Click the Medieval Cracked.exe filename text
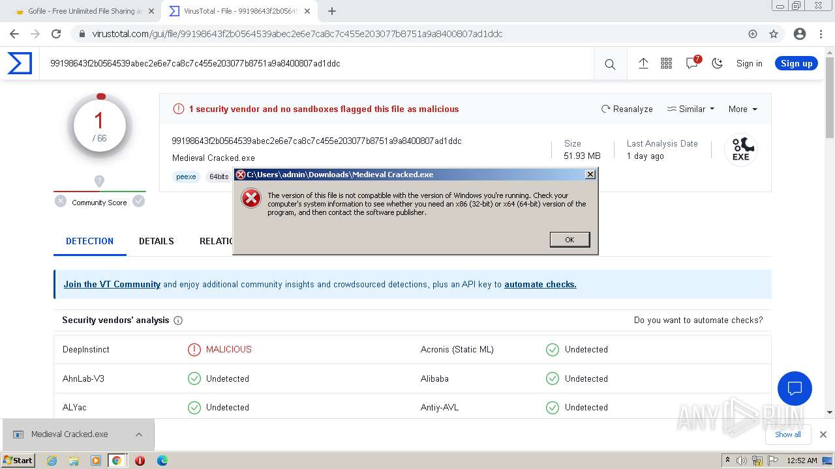The width and height of the screenshot is (835, 469). coord(213,158)
